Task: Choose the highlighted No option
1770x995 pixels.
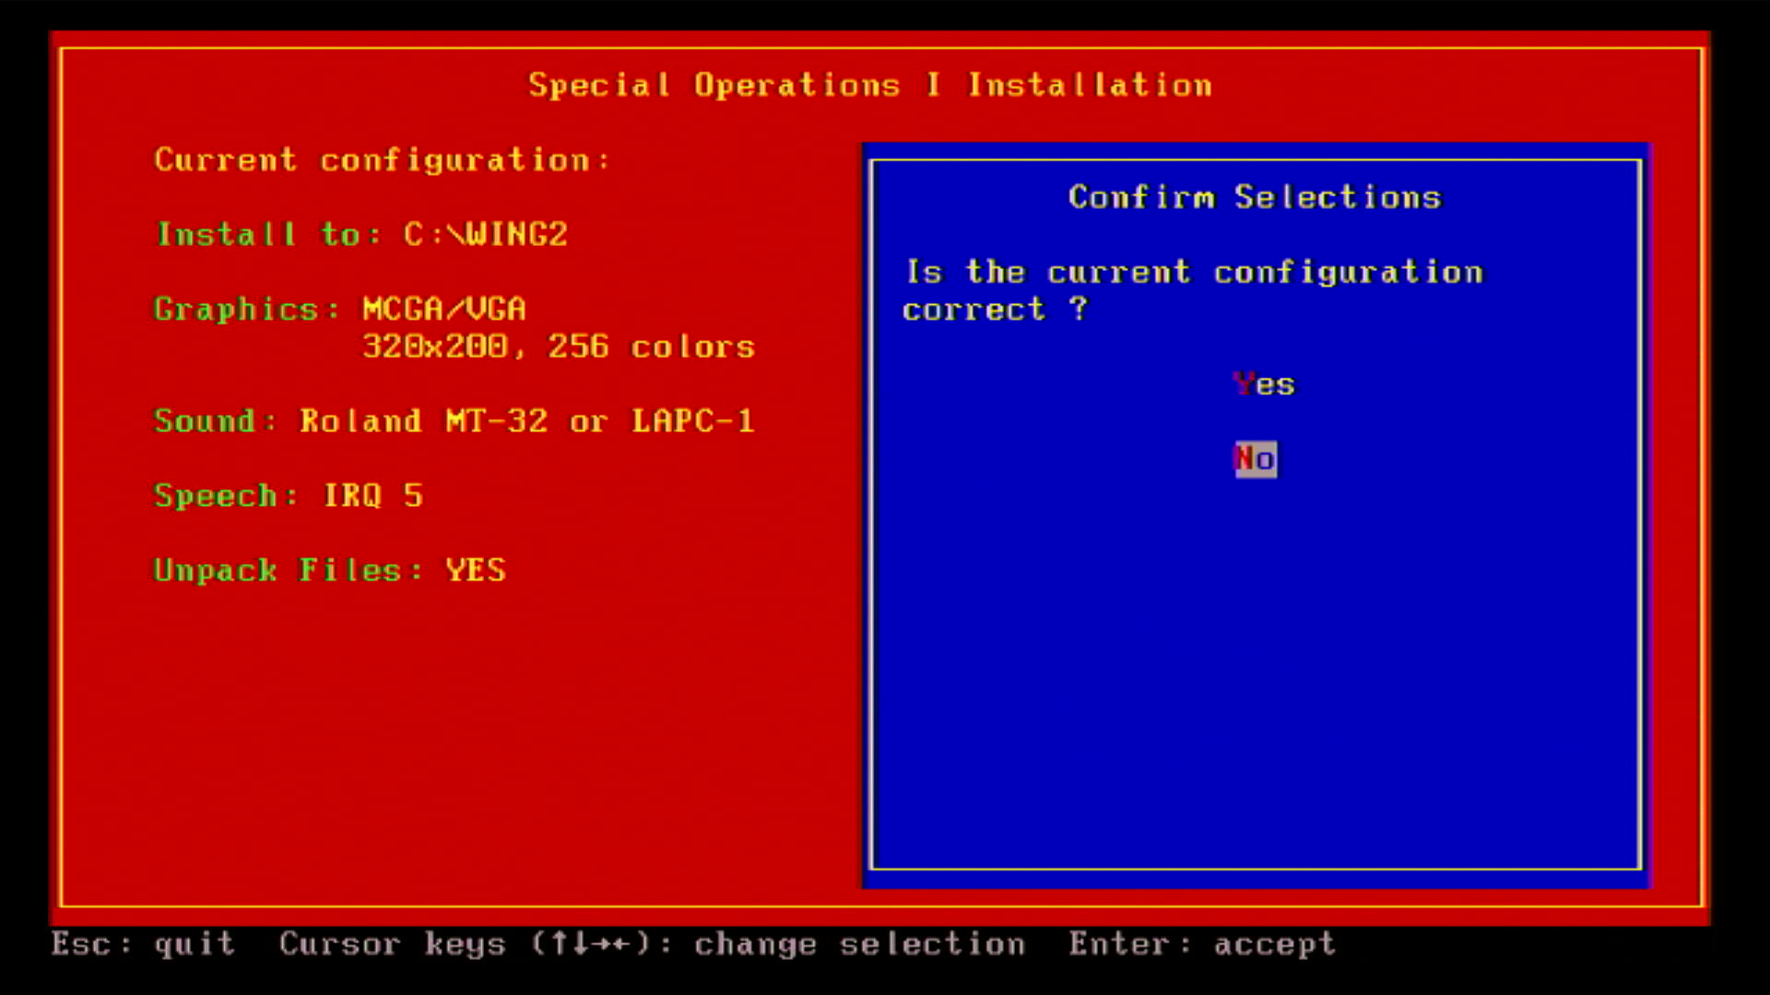Action: 1256,459
